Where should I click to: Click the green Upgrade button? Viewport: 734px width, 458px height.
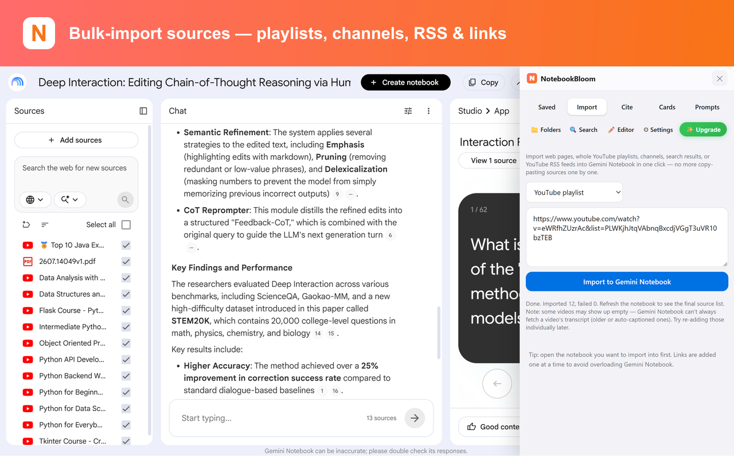coord(703,130)
